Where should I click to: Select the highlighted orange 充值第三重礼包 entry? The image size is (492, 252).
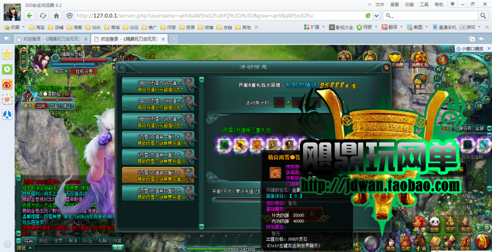point(157,175)
